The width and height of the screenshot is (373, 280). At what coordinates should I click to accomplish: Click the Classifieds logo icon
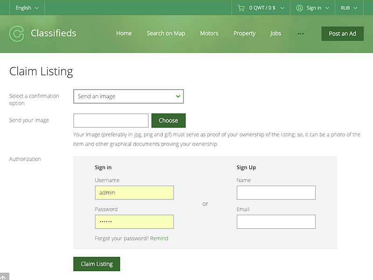[x=16, y=34]
